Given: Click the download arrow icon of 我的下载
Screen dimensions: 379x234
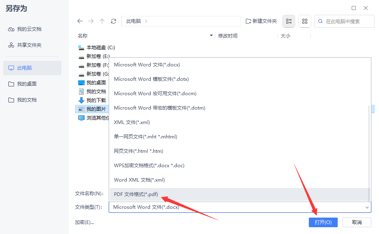Looking at the screenshot, I should 81,100.
